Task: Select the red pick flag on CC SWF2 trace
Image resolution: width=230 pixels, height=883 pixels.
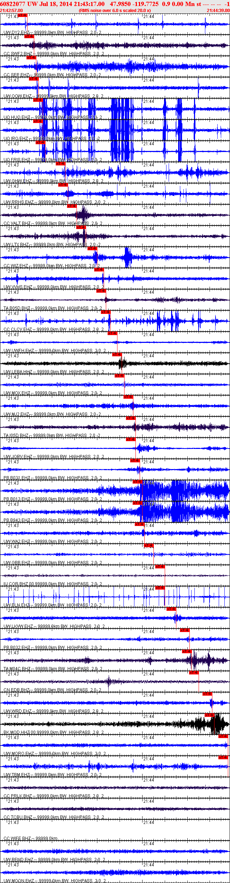Action: 29,36
